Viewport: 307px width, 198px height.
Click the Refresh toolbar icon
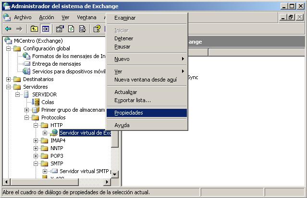tap(71, 29)
